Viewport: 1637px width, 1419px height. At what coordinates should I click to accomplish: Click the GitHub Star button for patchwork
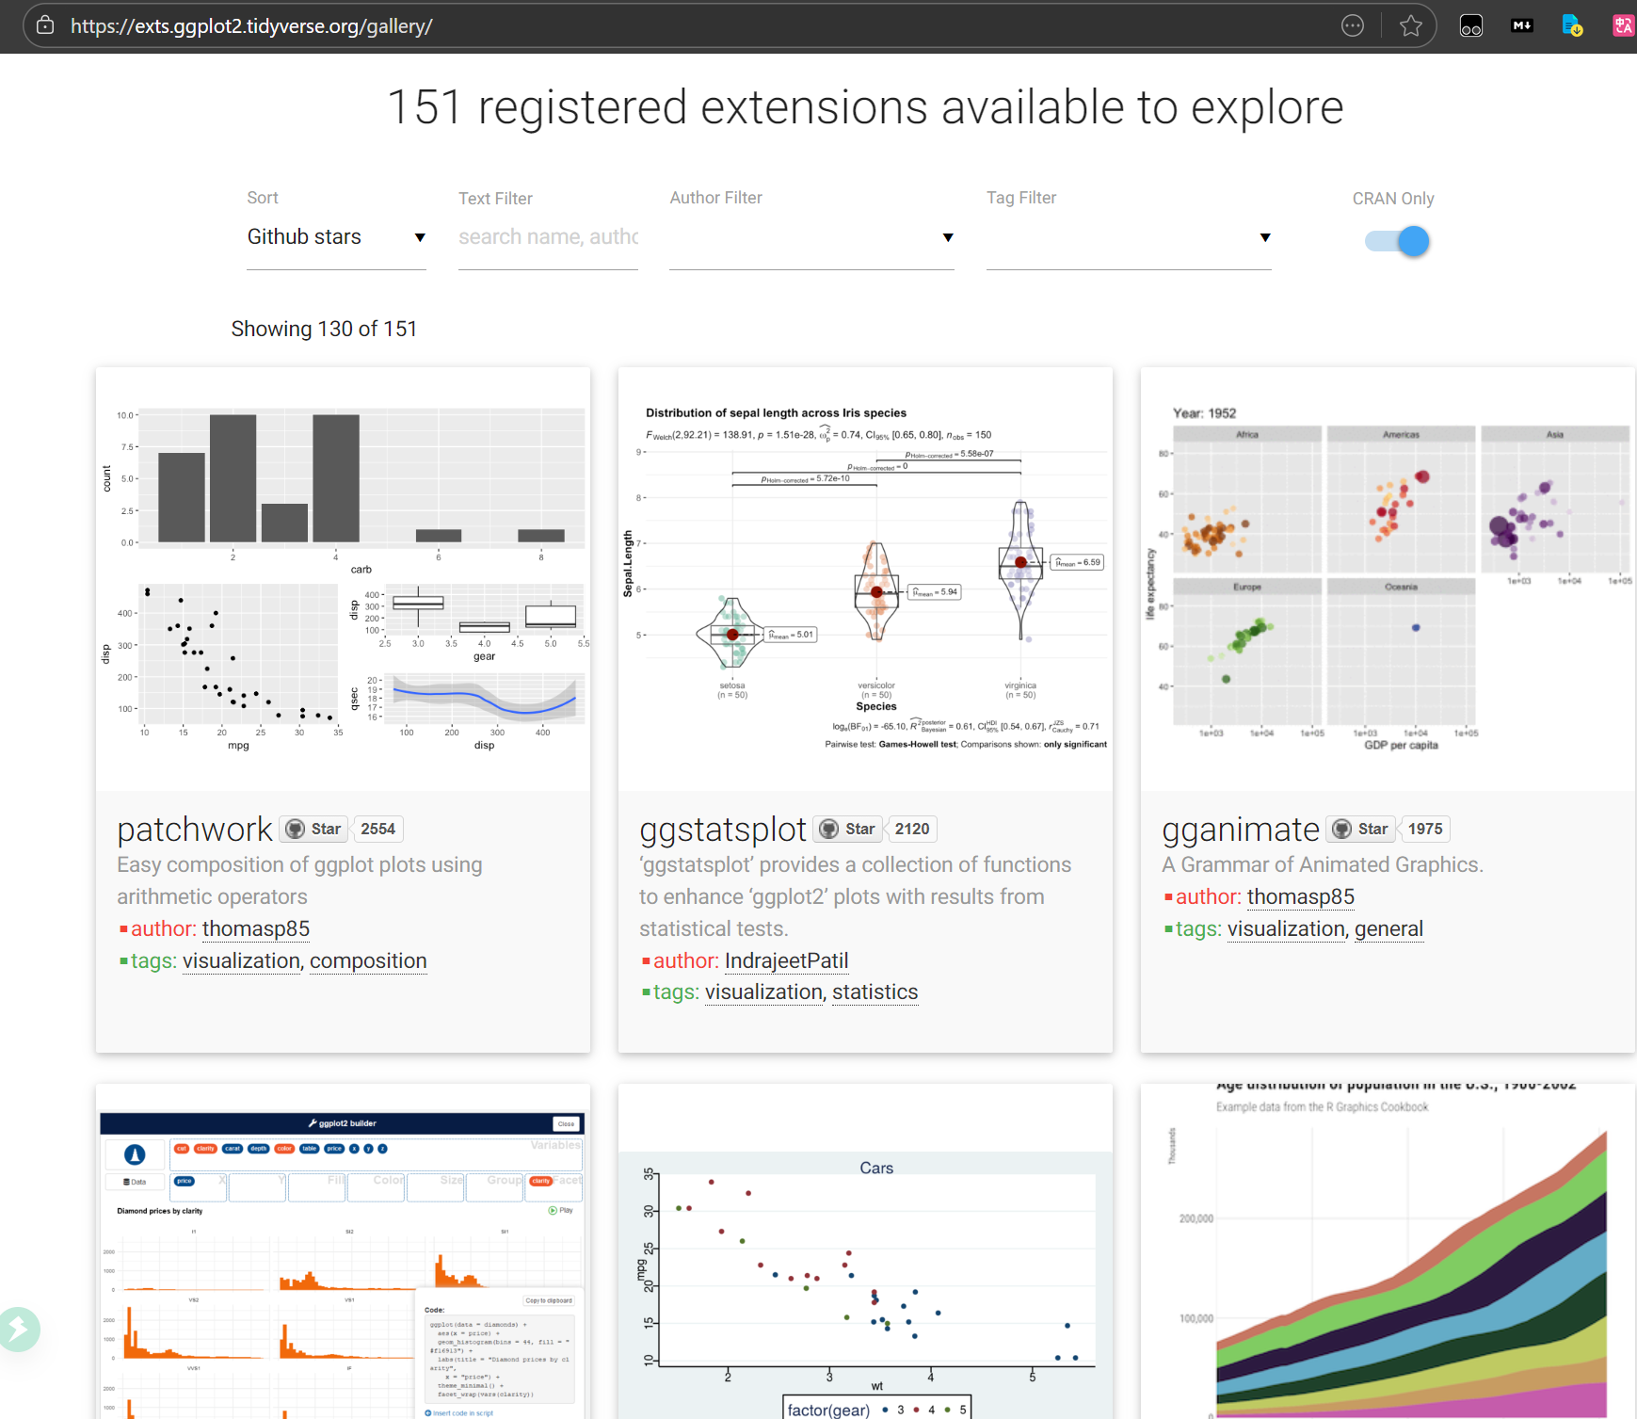(x=314, y=829)
